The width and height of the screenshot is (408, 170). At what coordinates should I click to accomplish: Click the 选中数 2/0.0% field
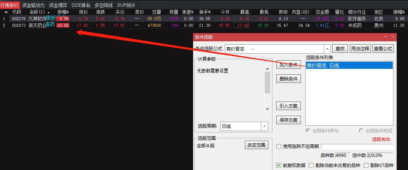pyautogui.click(x=380, y=155)
